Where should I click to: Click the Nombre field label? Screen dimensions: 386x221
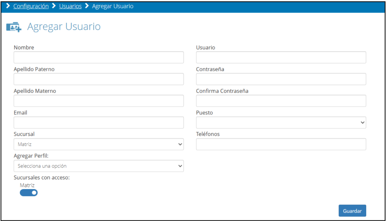24,48
